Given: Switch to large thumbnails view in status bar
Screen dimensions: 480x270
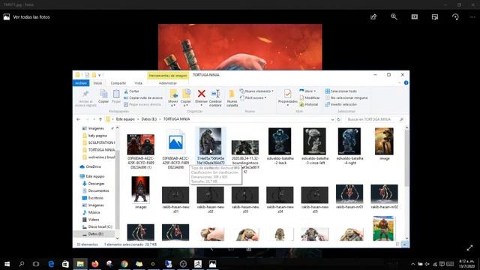Looking at the screenshot, I should pyautogui.click(x=405, y=244).
